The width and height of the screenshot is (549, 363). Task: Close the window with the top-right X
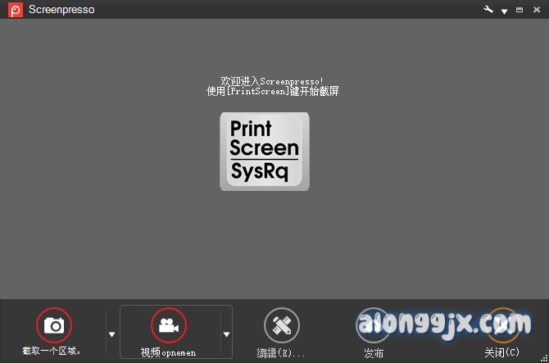pos(535,10)
